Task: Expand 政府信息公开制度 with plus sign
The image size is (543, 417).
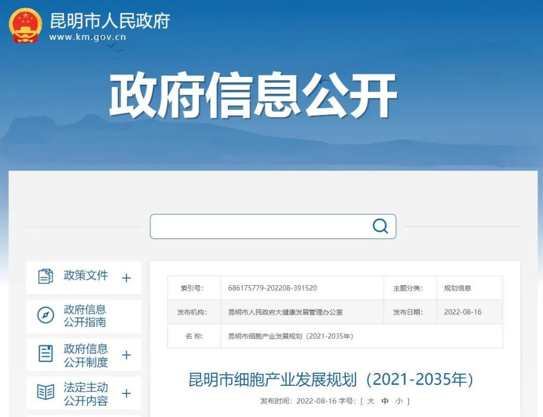Action: point(126,355)
